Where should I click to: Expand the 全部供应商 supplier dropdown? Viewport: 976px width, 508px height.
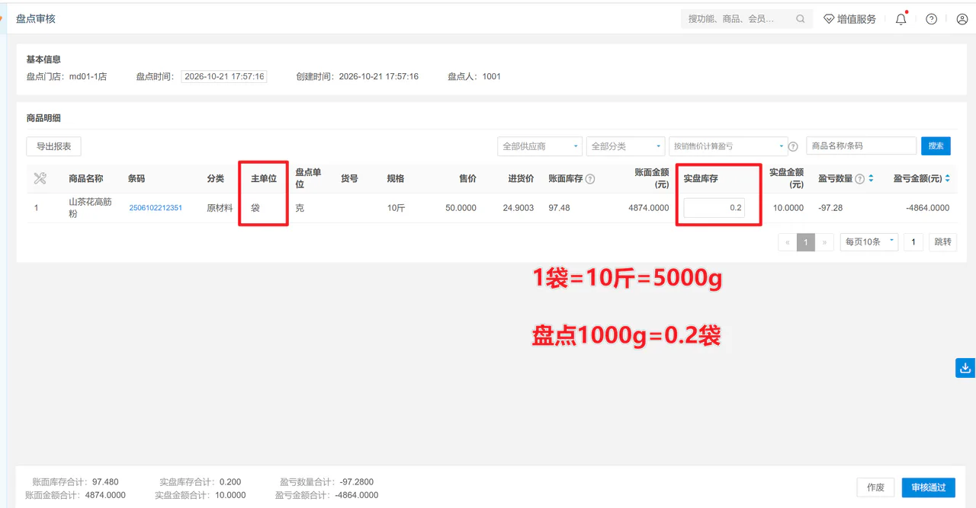pos(540,146)
